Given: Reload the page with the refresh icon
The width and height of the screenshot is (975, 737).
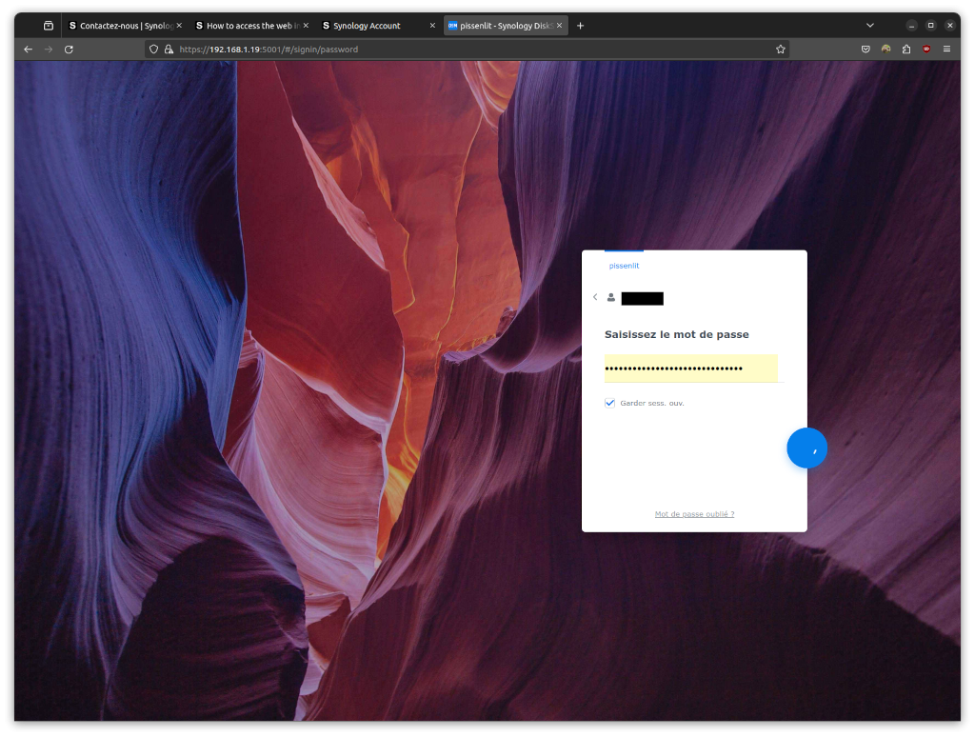Looking at the screenshot, I should [69, 49].
